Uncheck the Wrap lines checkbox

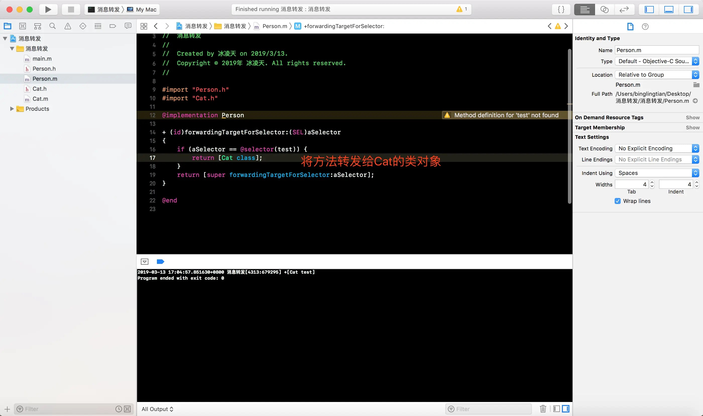(x=617, y=201)
